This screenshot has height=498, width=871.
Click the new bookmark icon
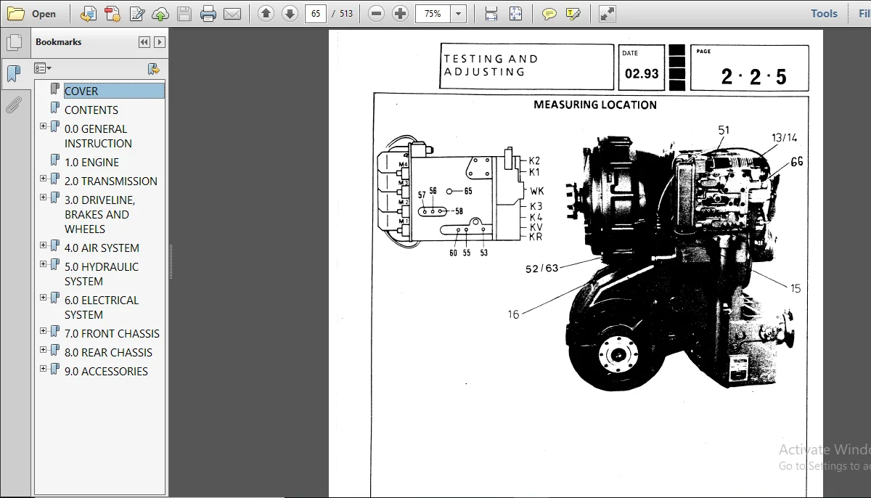(153, 68)
